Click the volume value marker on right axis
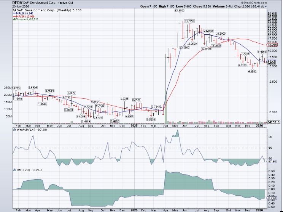 273,122
